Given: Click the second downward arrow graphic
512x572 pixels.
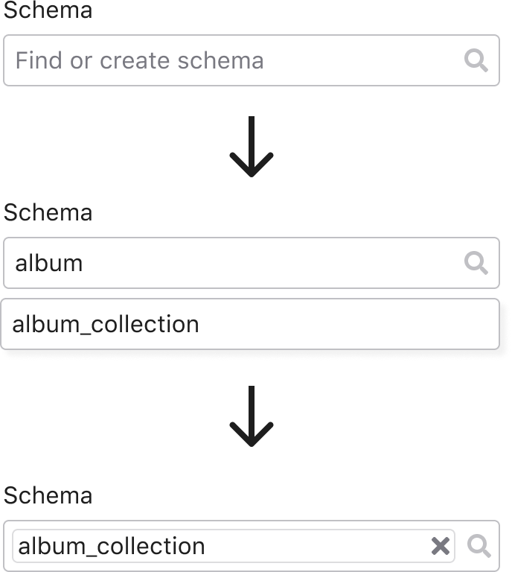Looking at the screenshot, I should coord(252,416).
